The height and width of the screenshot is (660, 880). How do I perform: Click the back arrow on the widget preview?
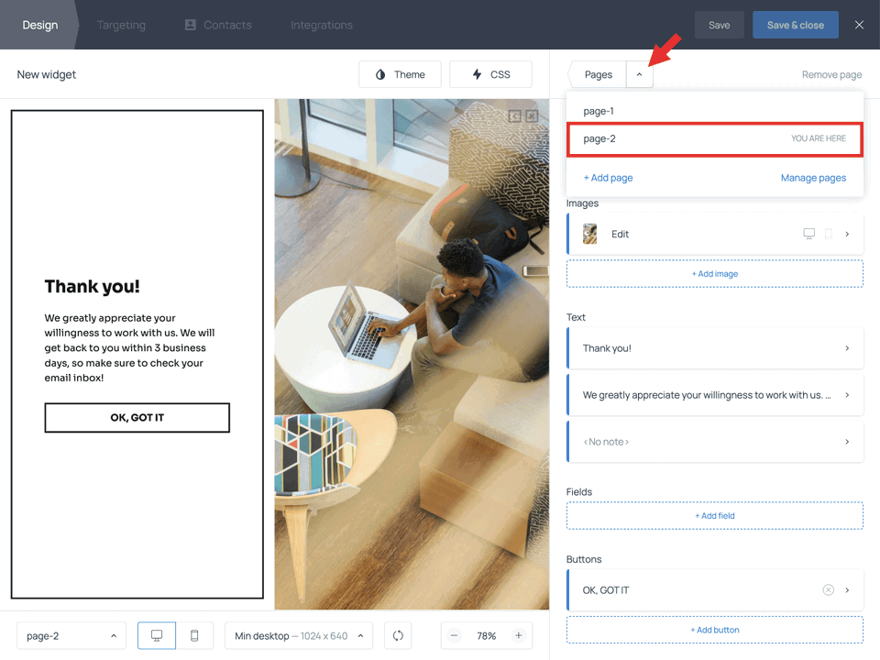coord(516,116)
